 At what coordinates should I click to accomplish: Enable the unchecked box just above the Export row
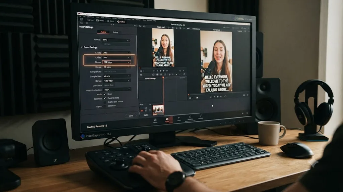point(105,102)
